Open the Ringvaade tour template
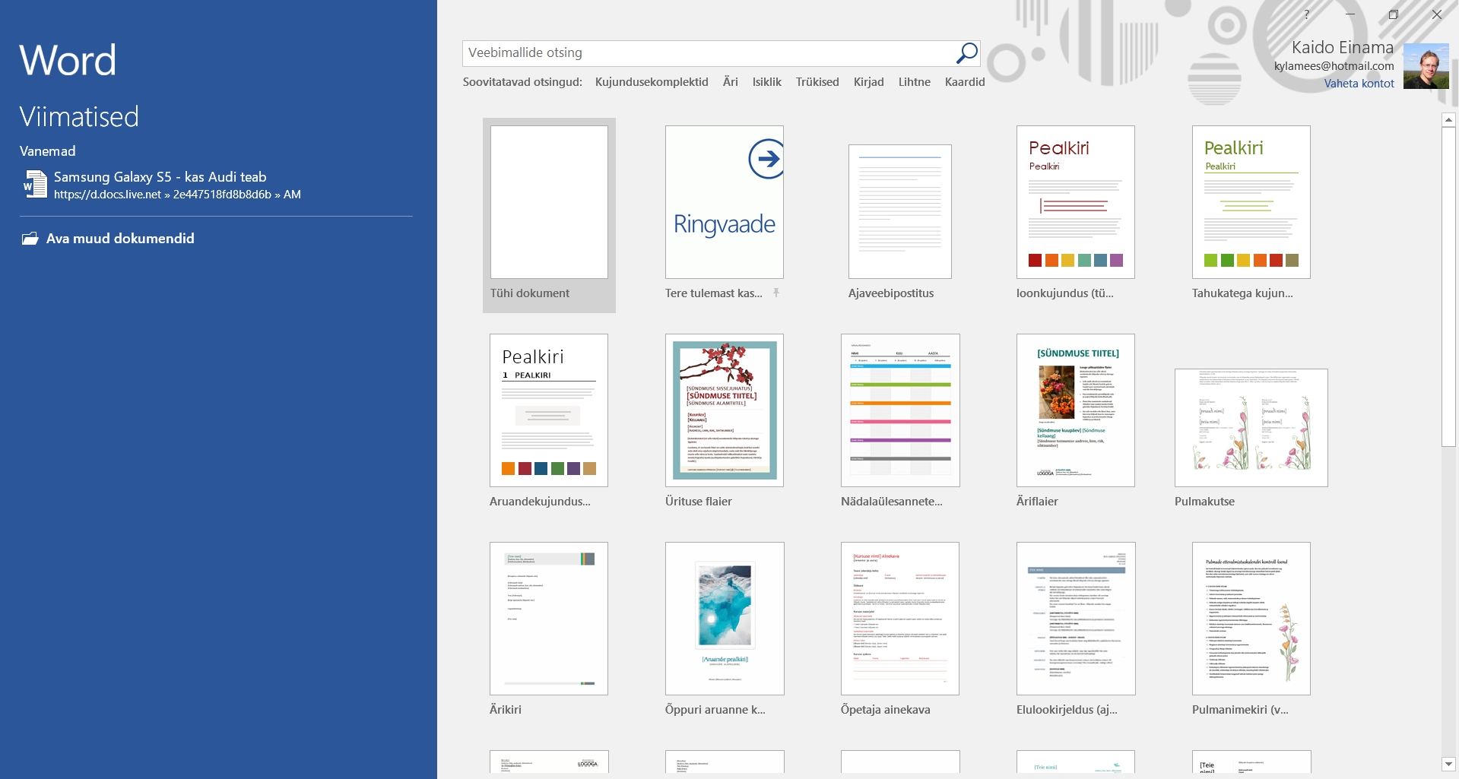Image resolution: width=1459 pixels, height=779 pixels. (725, 202)
